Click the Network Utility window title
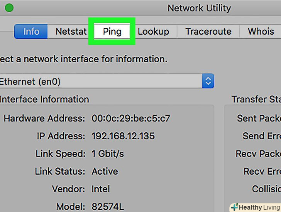 199,8
